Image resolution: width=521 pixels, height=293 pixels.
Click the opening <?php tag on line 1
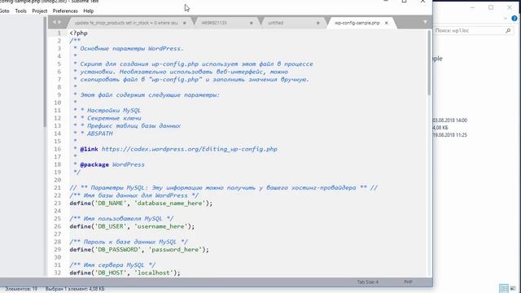pyautogui.click(x=78, y=33)
